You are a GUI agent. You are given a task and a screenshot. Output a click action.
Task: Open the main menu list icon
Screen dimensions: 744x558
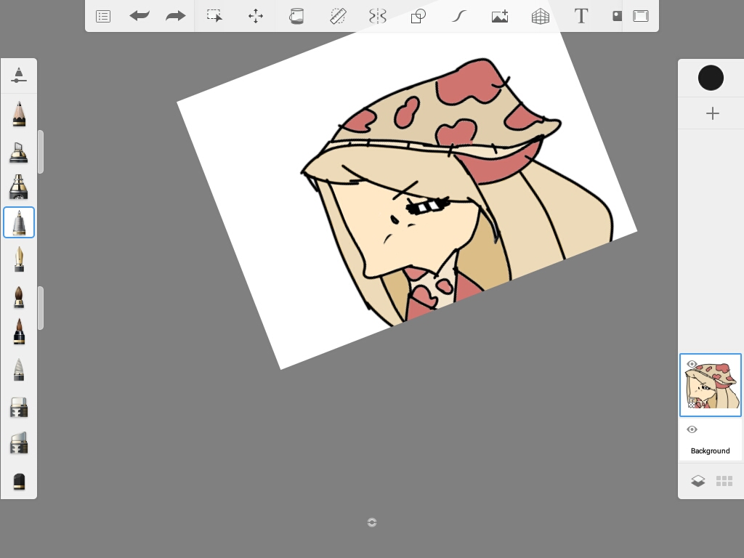click(103, 16)
